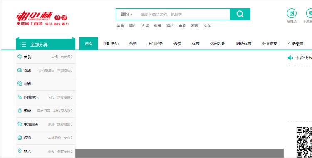
Task: Click the 休闲娱乐 icon in category sidebar
Action: pos(20,97)
